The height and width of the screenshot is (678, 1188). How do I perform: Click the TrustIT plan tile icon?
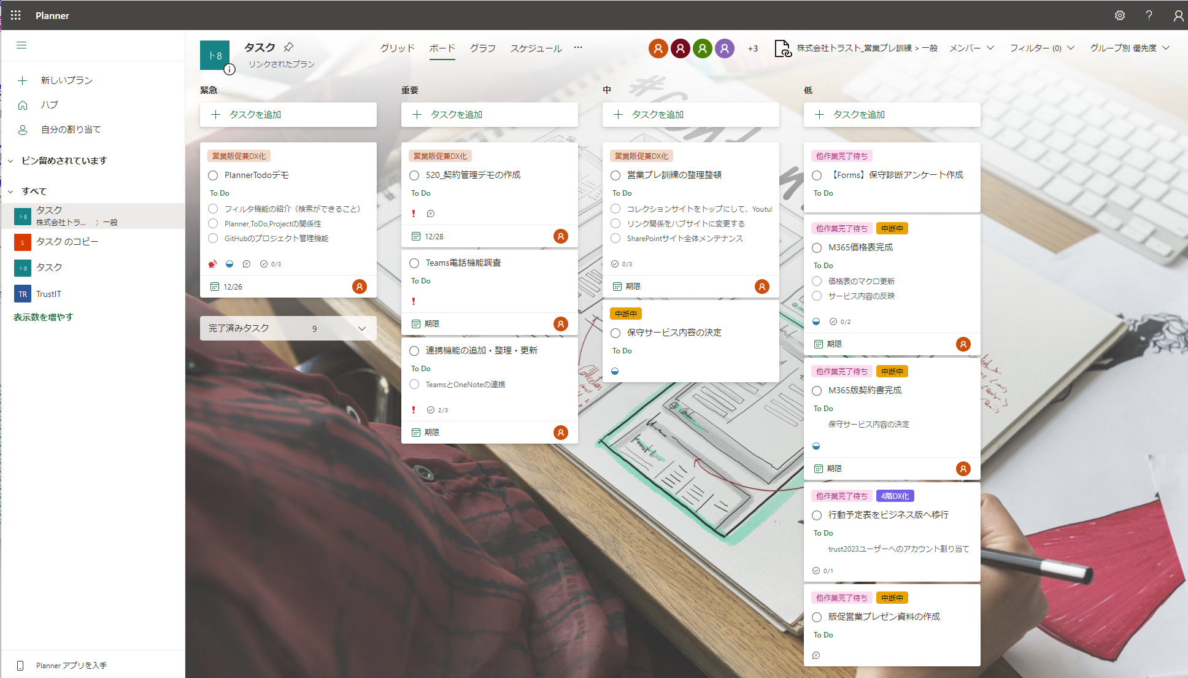[x=23, y=294]
